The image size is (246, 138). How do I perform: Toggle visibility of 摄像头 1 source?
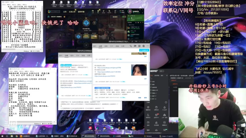click(x=151, y=93)
